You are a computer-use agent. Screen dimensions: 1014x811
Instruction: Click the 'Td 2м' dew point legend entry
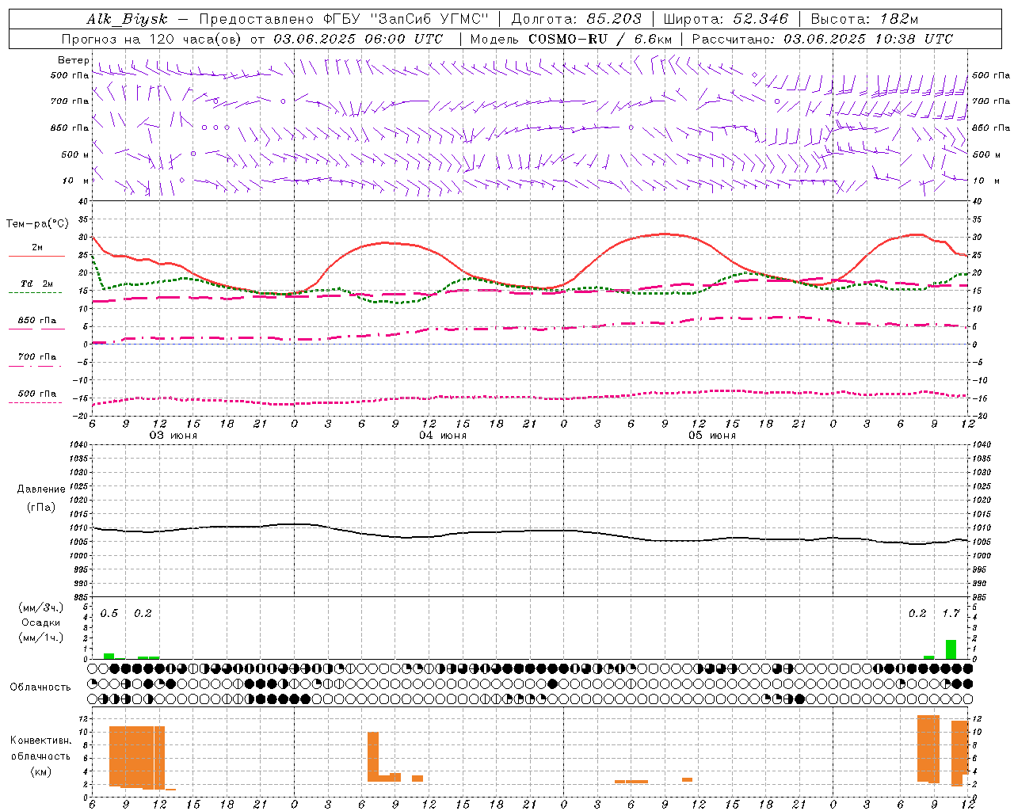(37, 284)
